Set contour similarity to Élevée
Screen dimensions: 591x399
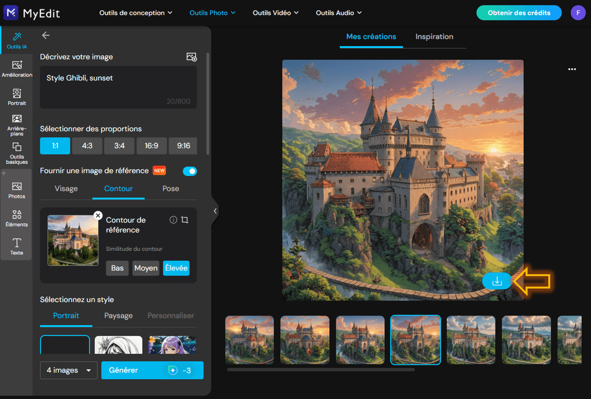tap(176, 268)
